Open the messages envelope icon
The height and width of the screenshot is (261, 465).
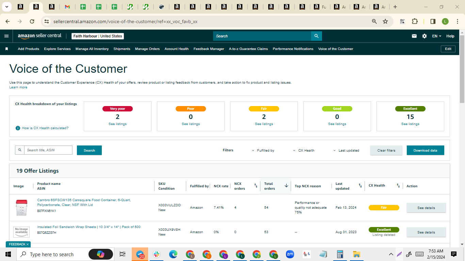pos(414,36)
